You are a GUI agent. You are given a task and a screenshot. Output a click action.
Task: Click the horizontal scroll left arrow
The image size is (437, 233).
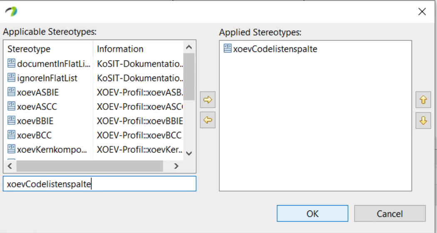(10, 166)
